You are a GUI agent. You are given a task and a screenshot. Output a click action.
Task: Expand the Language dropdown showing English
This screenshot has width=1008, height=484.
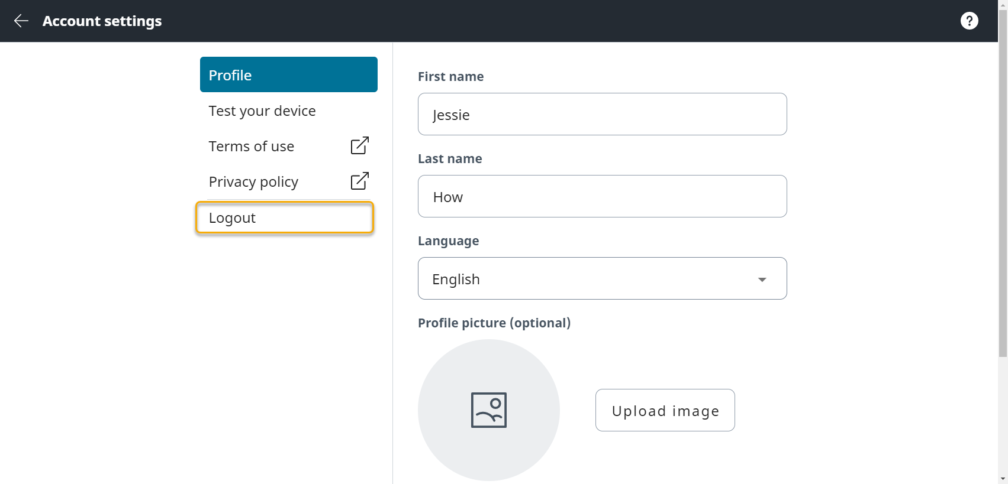[603, 278]
